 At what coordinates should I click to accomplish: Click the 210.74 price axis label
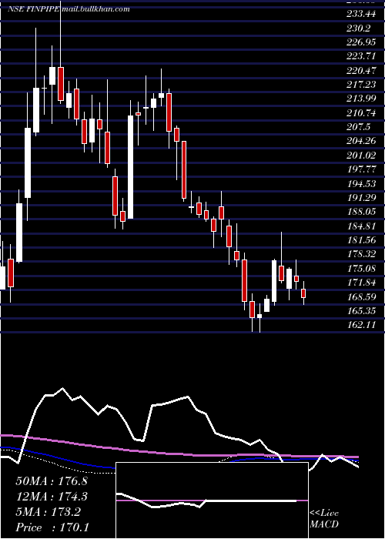point(360,113)
